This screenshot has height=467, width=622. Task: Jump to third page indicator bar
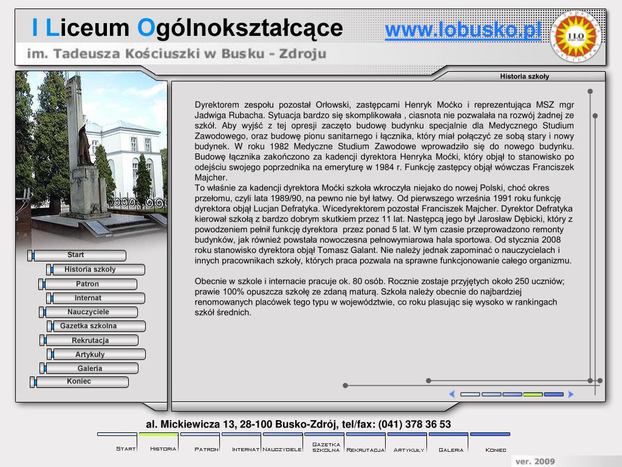[512, 394]
